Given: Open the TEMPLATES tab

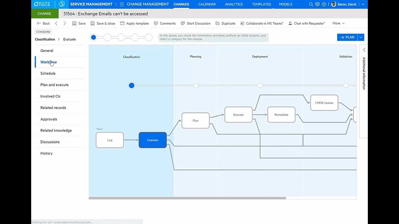Looking at the screenshot, I should (261, 4).
